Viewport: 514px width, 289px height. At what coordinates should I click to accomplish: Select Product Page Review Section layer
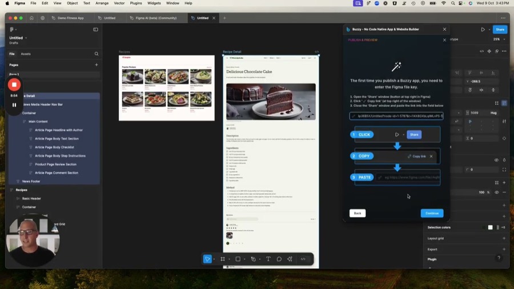[55, 164]
